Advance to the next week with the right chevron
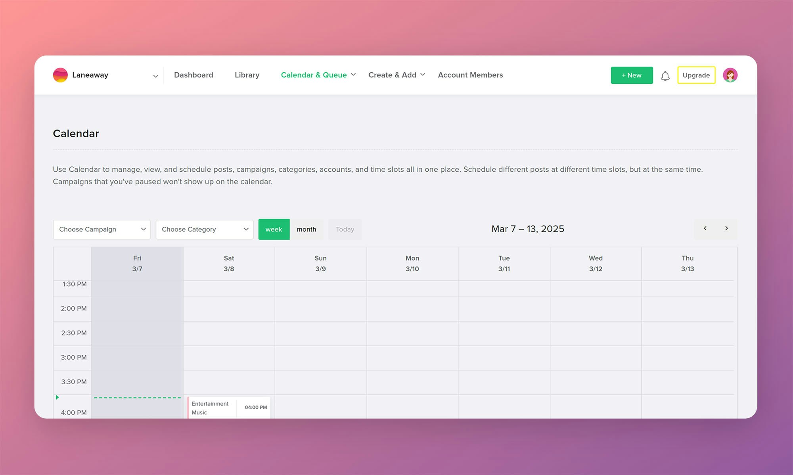The width and height of the screenshot is (793, 475). click(x=726, y=228)
